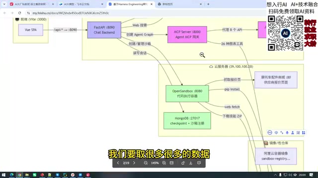Open File Explorer from the taskbar
318x178 pixels.
pos(27,175)
